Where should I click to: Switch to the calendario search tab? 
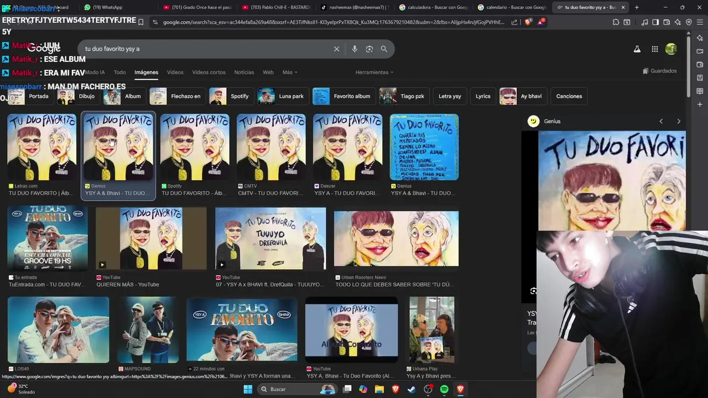512,7
